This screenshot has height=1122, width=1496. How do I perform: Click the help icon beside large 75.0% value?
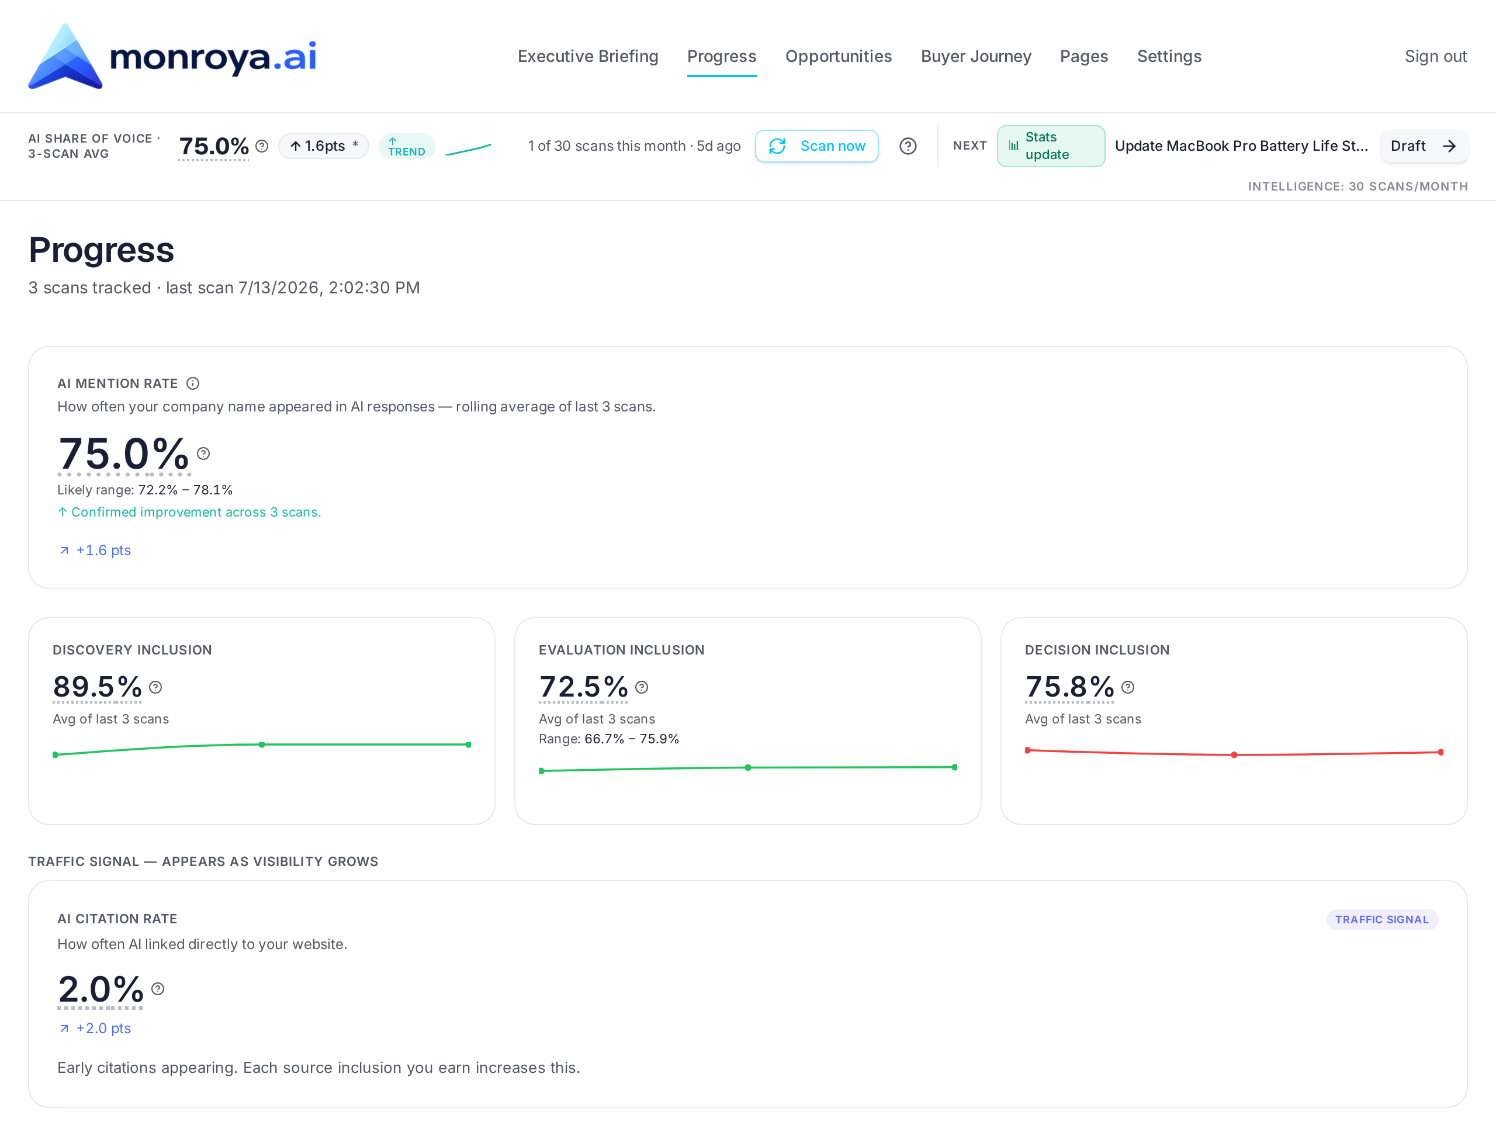203,453
